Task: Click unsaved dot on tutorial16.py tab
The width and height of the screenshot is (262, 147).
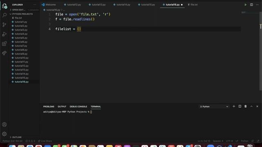Action: point(182,4)
